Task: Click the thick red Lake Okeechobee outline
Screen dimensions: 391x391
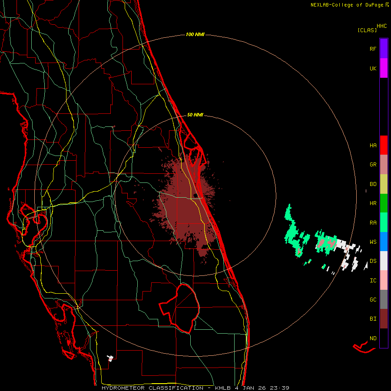Action: coord(179,308)
